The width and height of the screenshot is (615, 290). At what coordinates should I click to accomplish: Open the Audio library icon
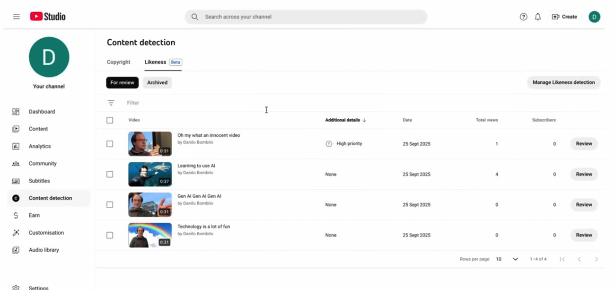(x=16, y=250)
